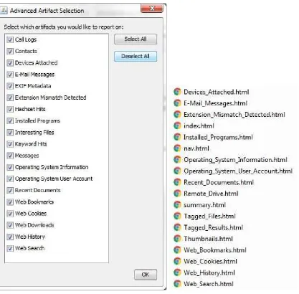Uncheck the Recent Documents checkbox
The width and height of the screenshot is (299, 294).
pos(10,190)
